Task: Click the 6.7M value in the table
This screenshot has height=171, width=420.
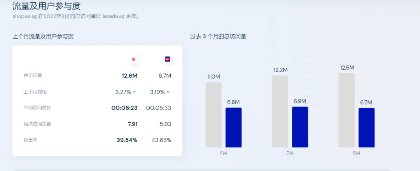Action: [165, 76]
